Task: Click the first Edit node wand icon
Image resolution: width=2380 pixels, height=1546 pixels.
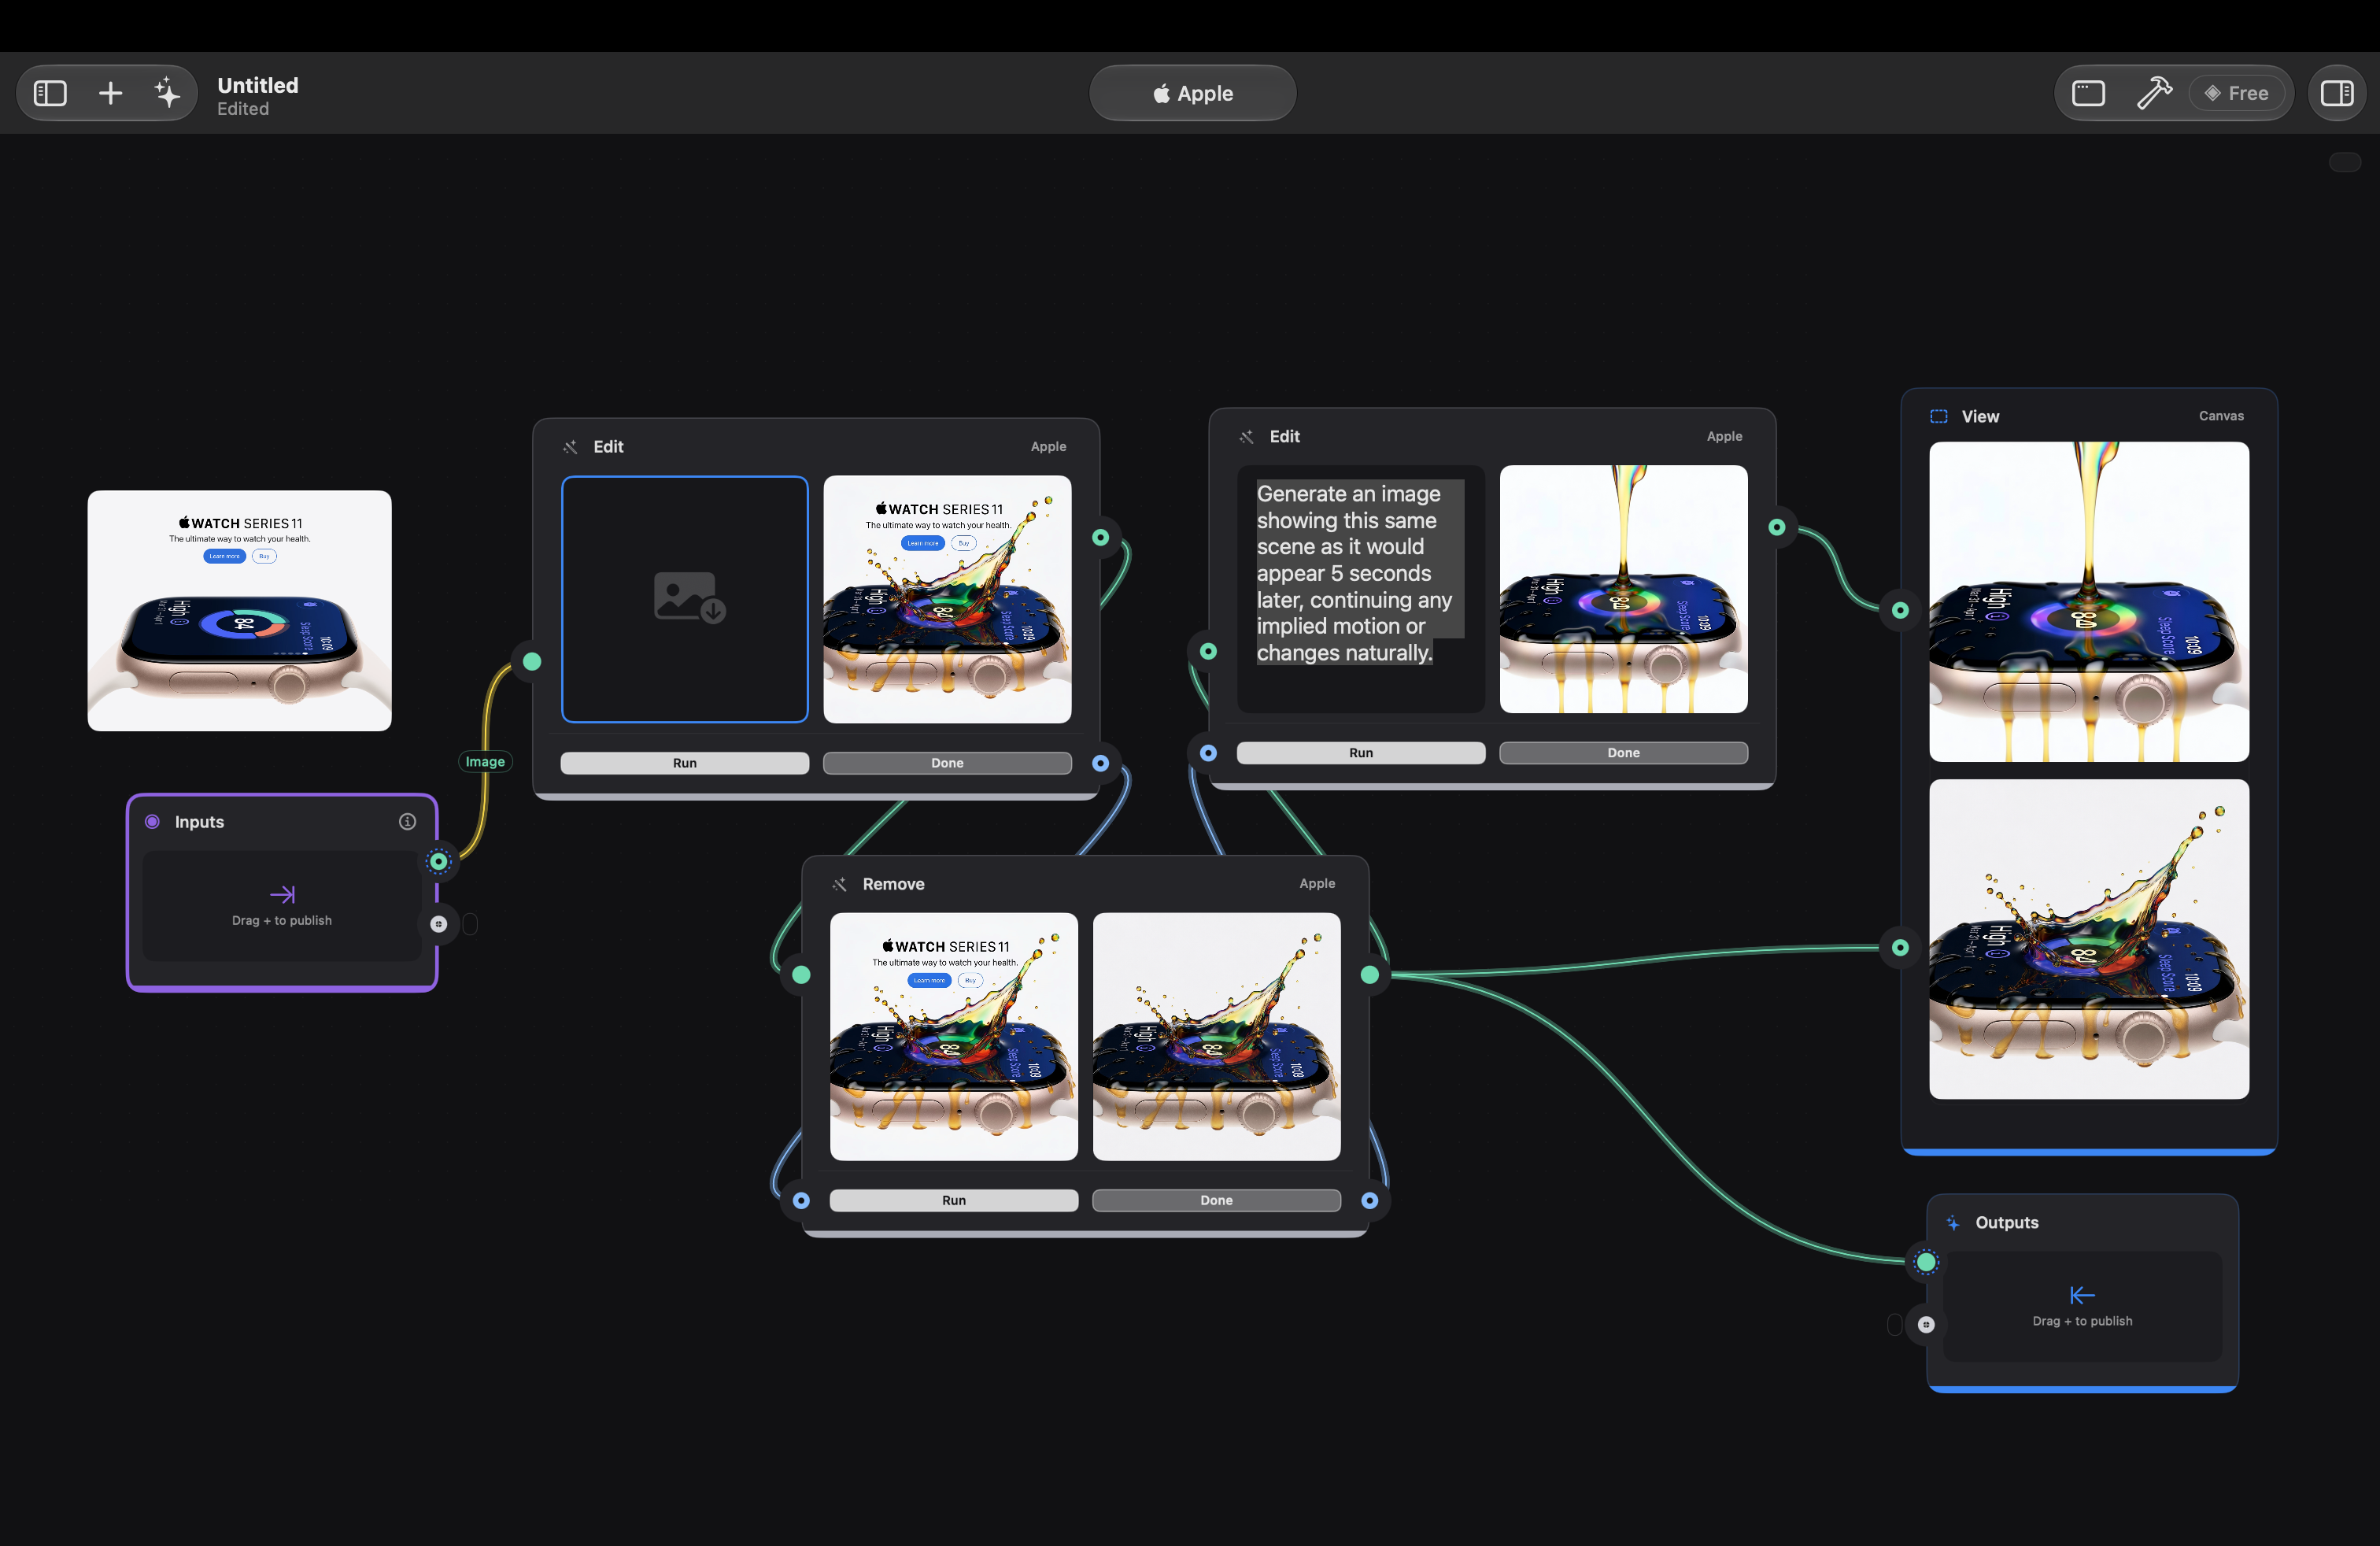Action: (x=570, y=447)
